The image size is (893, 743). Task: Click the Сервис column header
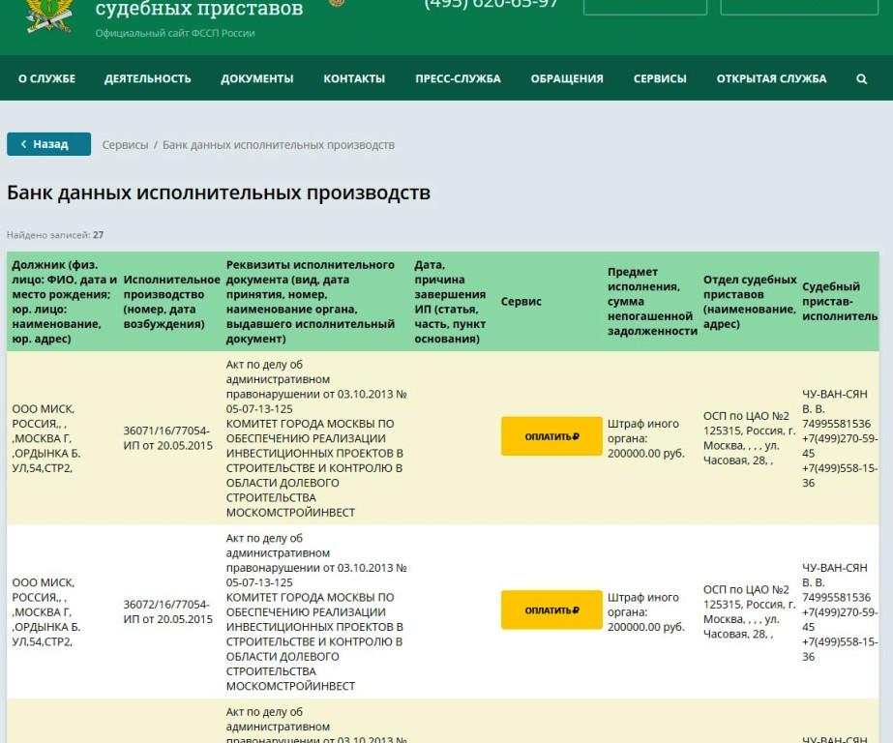tap(521, 302)
